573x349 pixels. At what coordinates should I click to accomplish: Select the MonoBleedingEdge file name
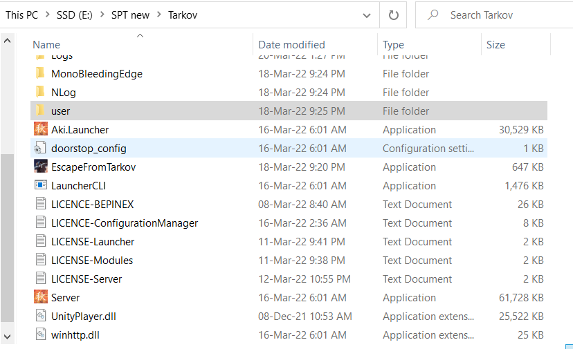pos(97,74)
